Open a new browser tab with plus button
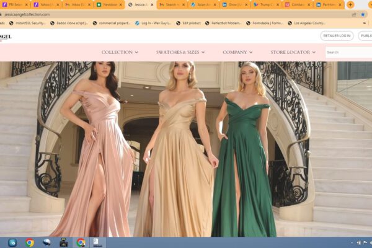 tap(350, 4)
